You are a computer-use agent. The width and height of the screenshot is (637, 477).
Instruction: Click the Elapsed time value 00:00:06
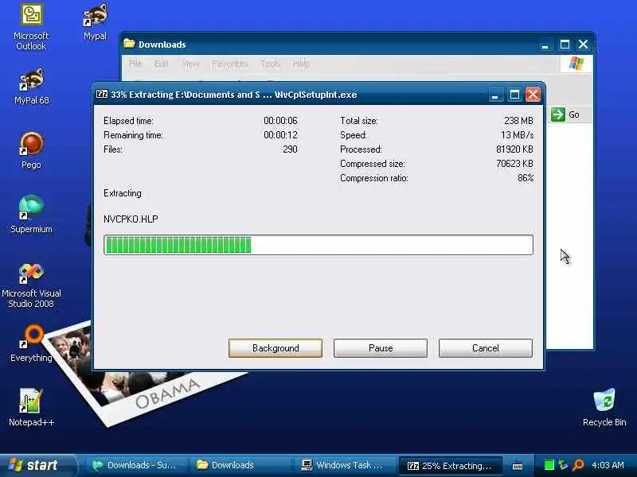click(280, 121)
